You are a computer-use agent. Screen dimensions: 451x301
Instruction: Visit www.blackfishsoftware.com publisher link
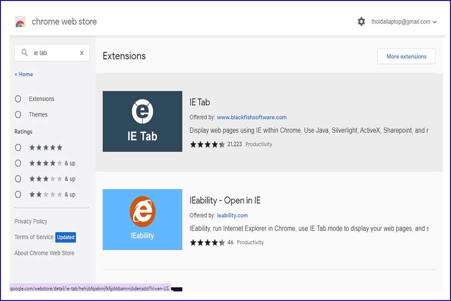pyautogui.click(x=252, y=117)
